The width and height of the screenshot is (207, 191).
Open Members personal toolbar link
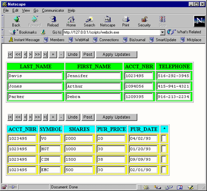[x=54, y=40]
